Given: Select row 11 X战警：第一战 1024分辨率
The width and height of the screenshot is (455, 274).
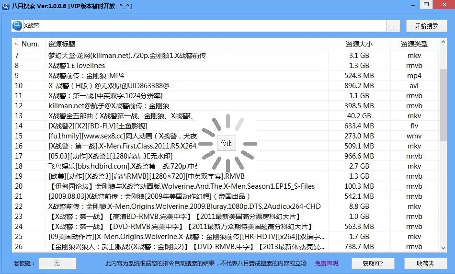Looking at the screenshot, I should pyautogui.click(x=225, y=96).
